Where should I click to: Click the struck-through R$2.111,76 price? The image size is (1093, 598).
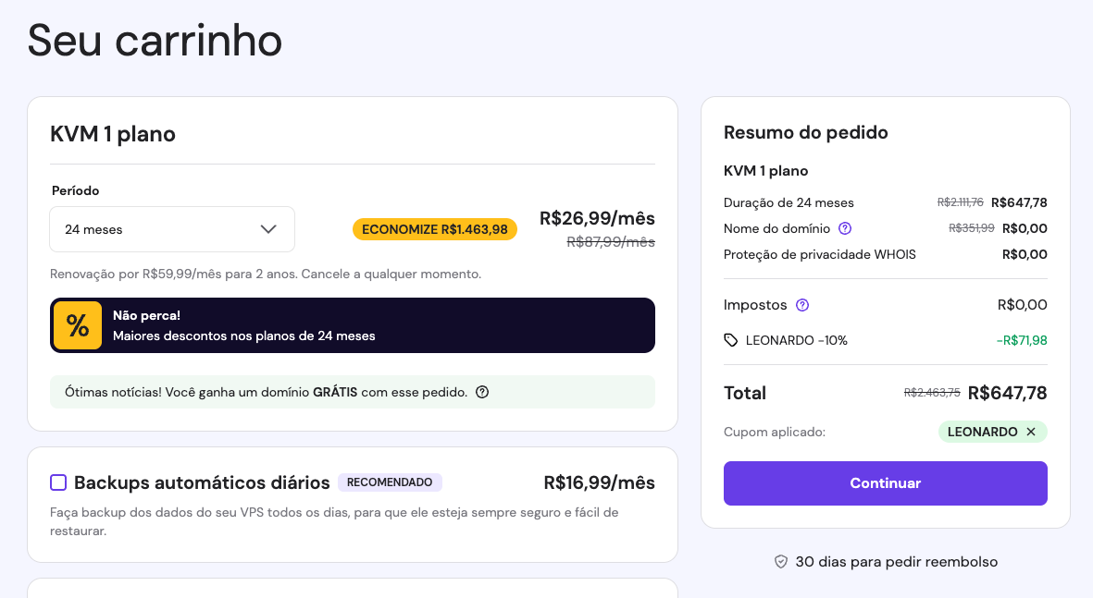[960, 201]
